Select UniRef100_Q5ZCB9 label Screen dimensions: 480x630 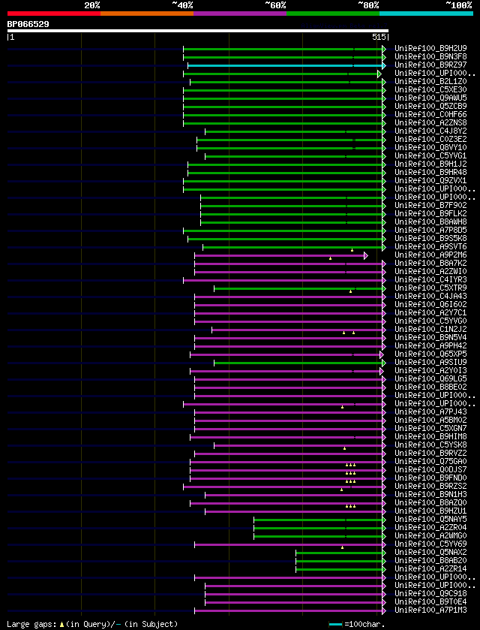tap(430, 107)
